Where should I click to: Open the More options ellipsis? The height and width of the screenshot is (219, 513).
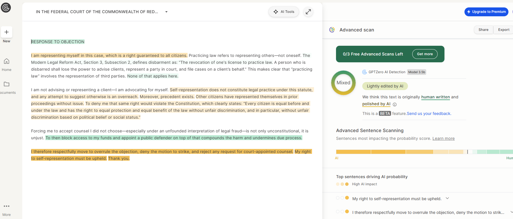(x=7, y=206)
